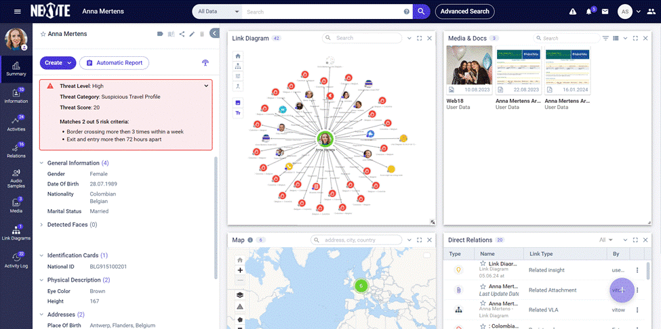Expand Link Diagram panel to fullscreen

(x=419, y=39)
